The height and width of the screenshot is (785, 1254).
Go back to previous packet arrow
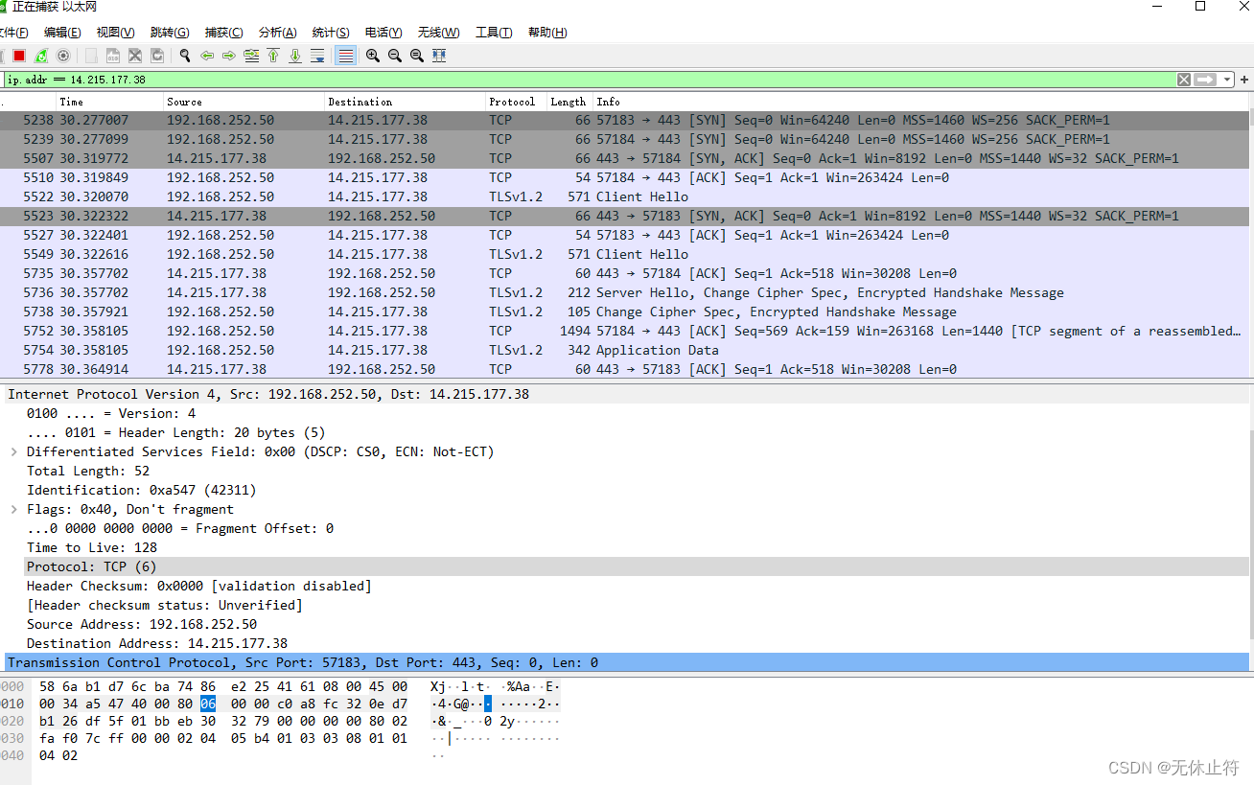tap(207, 56)
